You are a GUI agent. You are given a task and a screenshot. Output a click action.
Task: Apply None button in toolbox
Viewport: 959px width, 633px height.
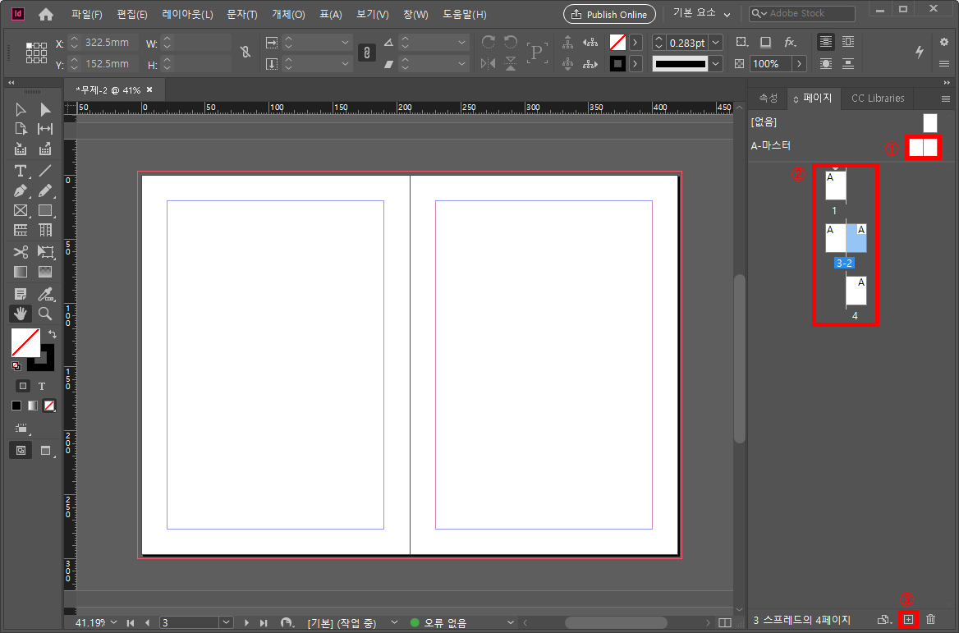[49, 406]
